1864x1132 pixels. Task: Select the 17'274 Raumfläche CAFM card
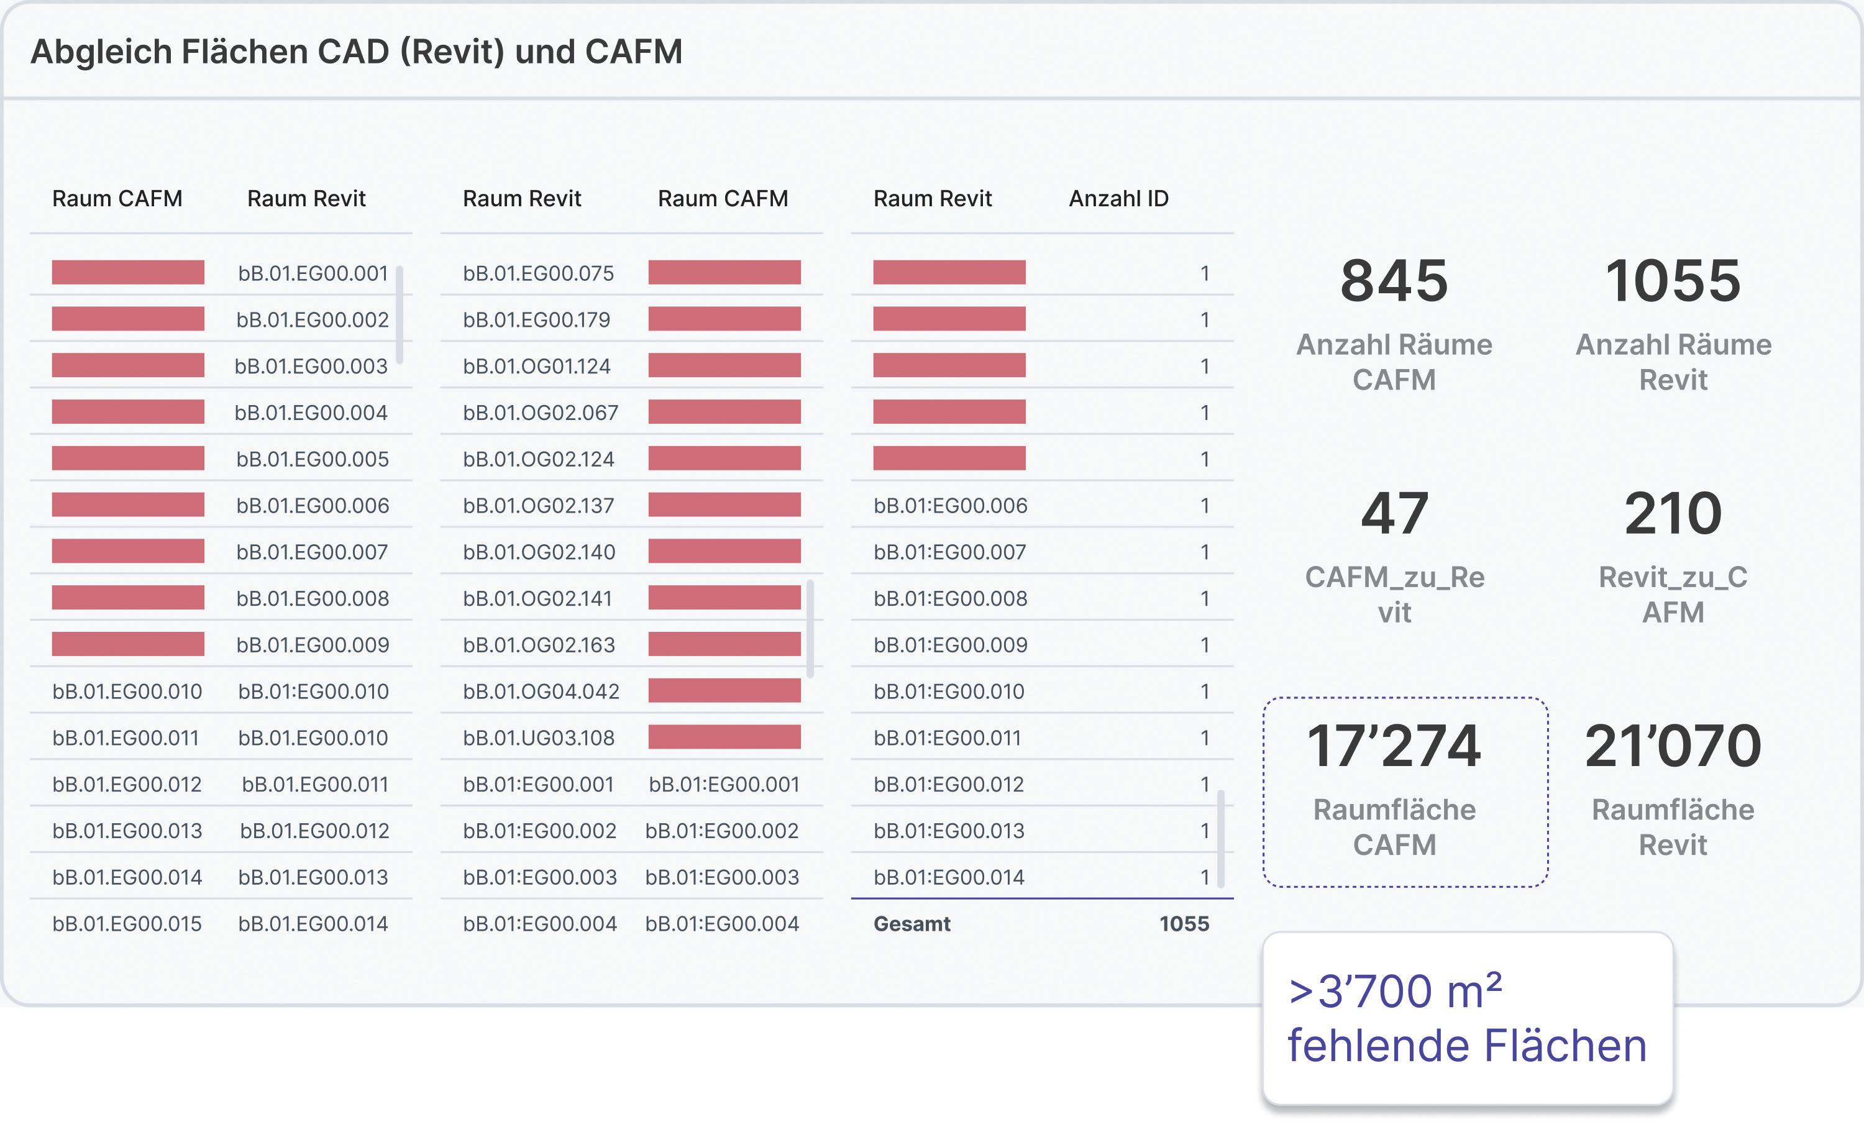pos(1404,791)
